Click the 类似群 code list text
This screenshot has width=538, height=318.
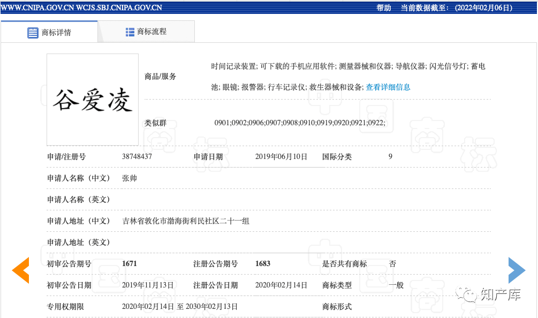(299, 123)
